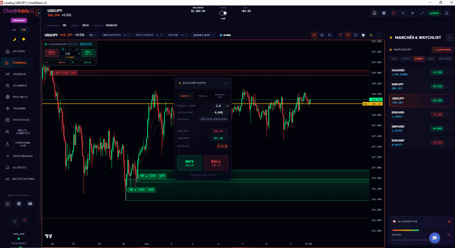The image size is (455, 248).
Task: Open the grid layout icon in chart toolbar
Action: click(356, 35)
